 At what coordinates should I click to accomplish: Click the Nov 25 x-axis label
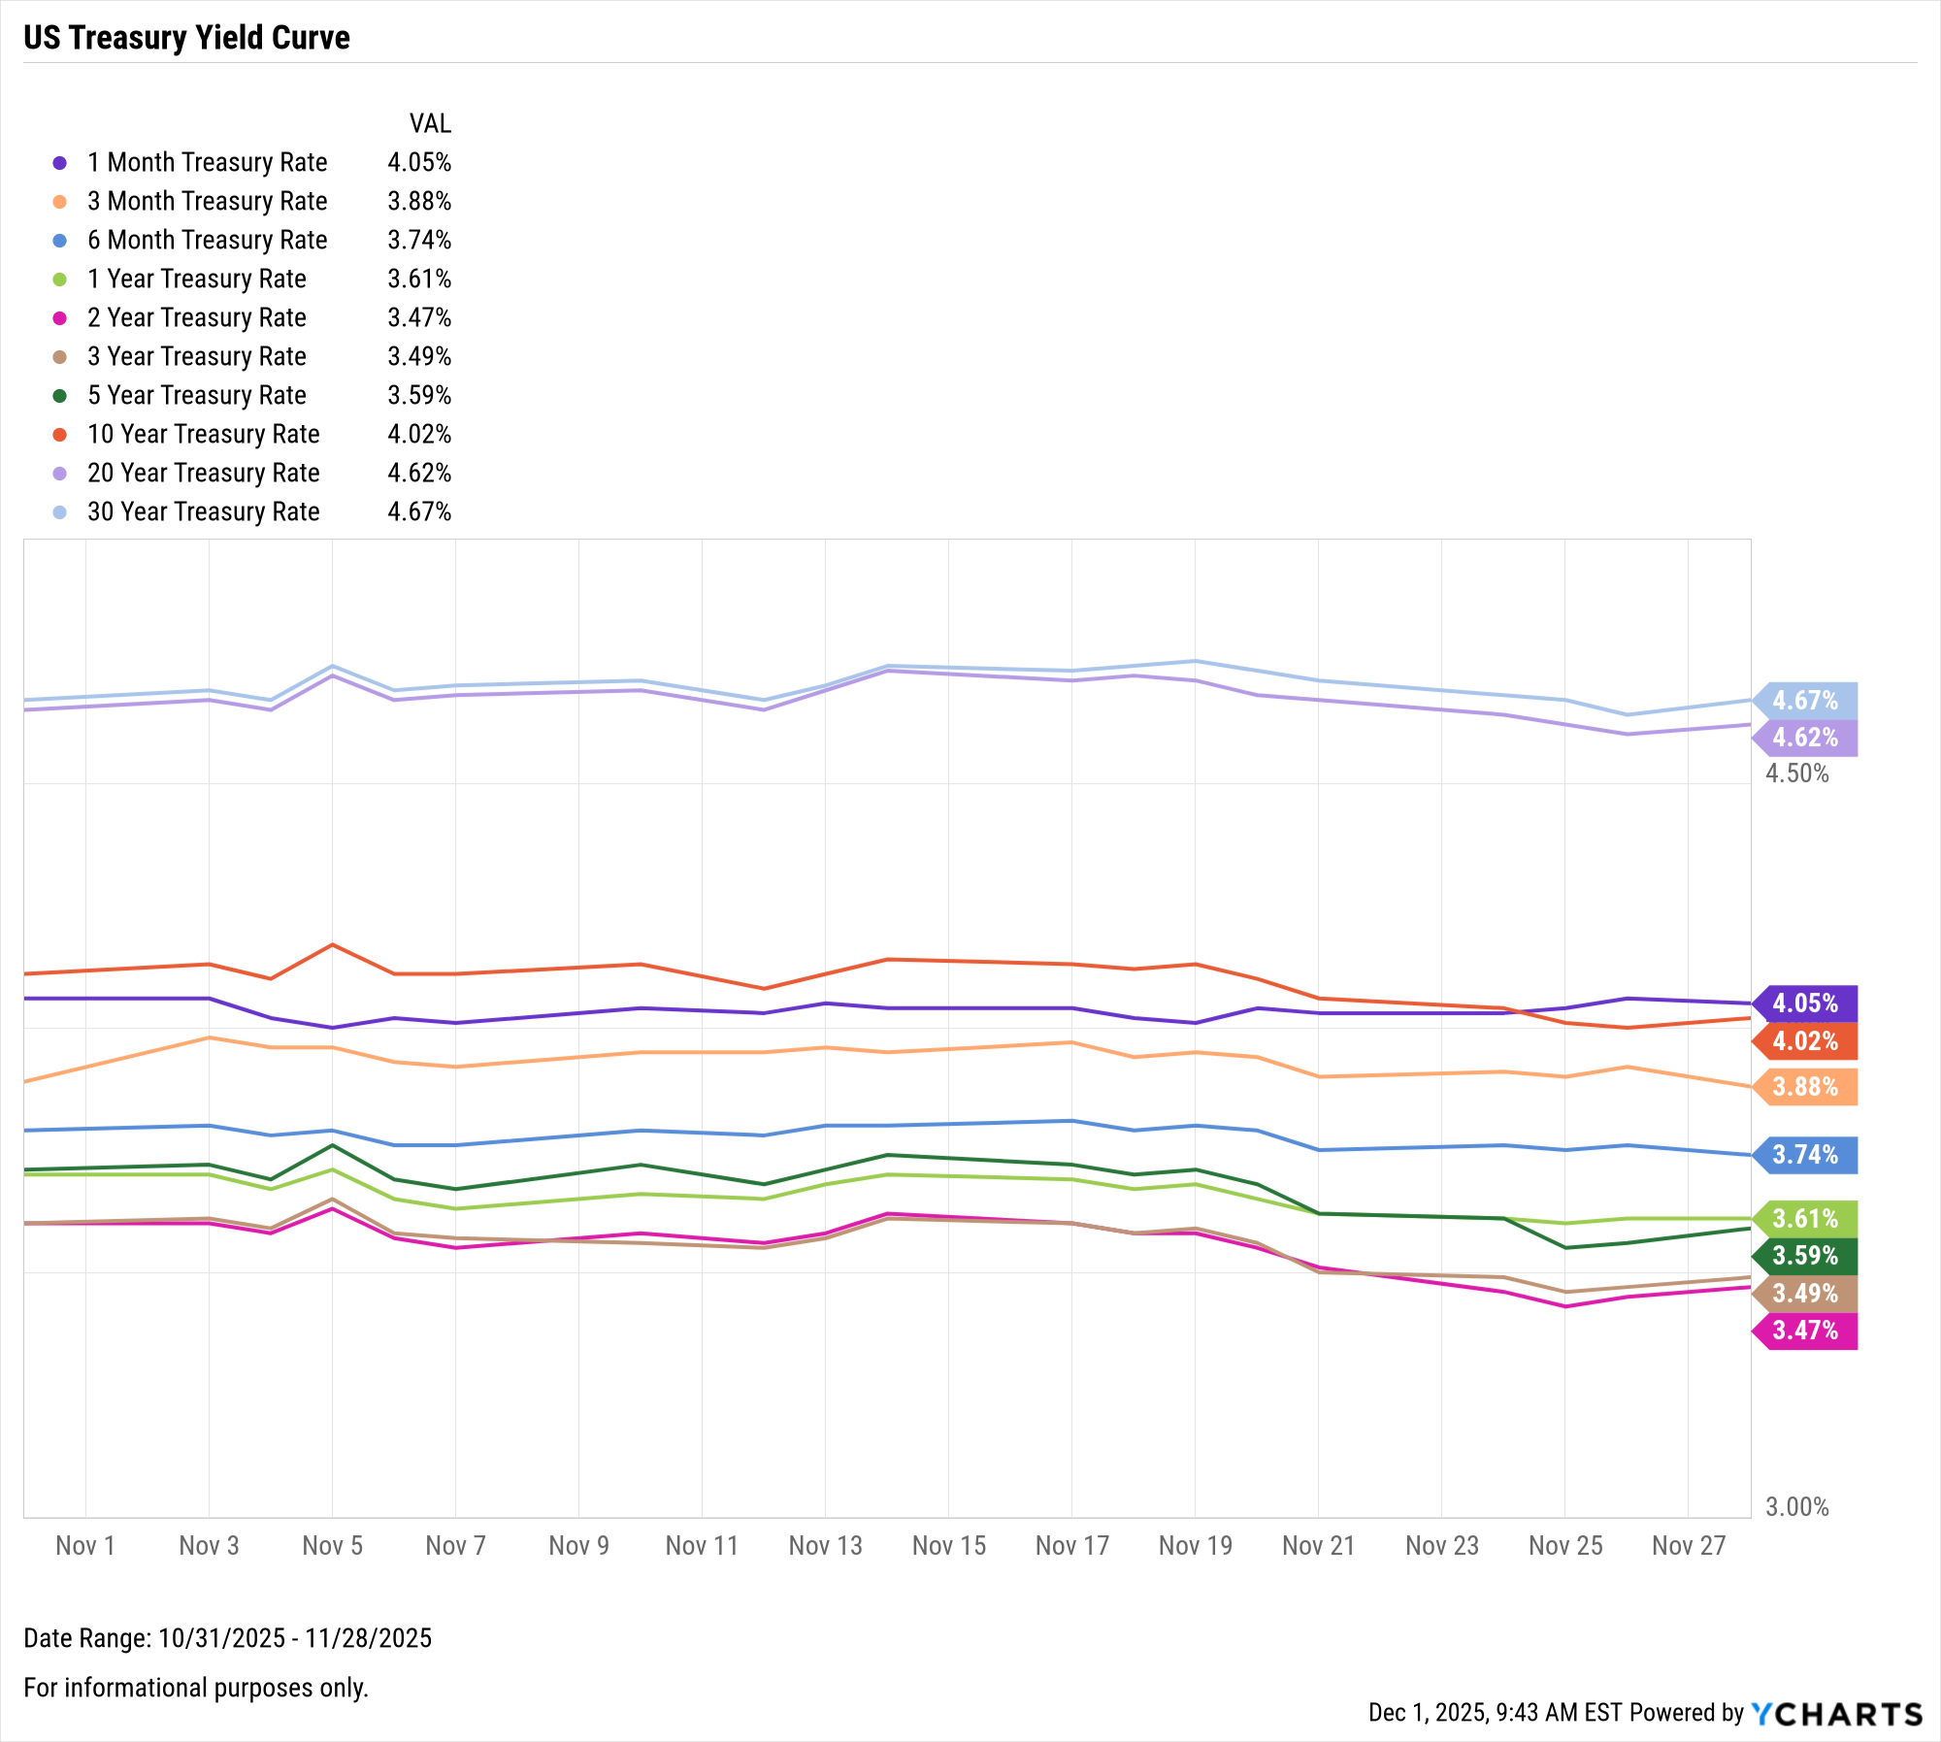(1564, 1545)
